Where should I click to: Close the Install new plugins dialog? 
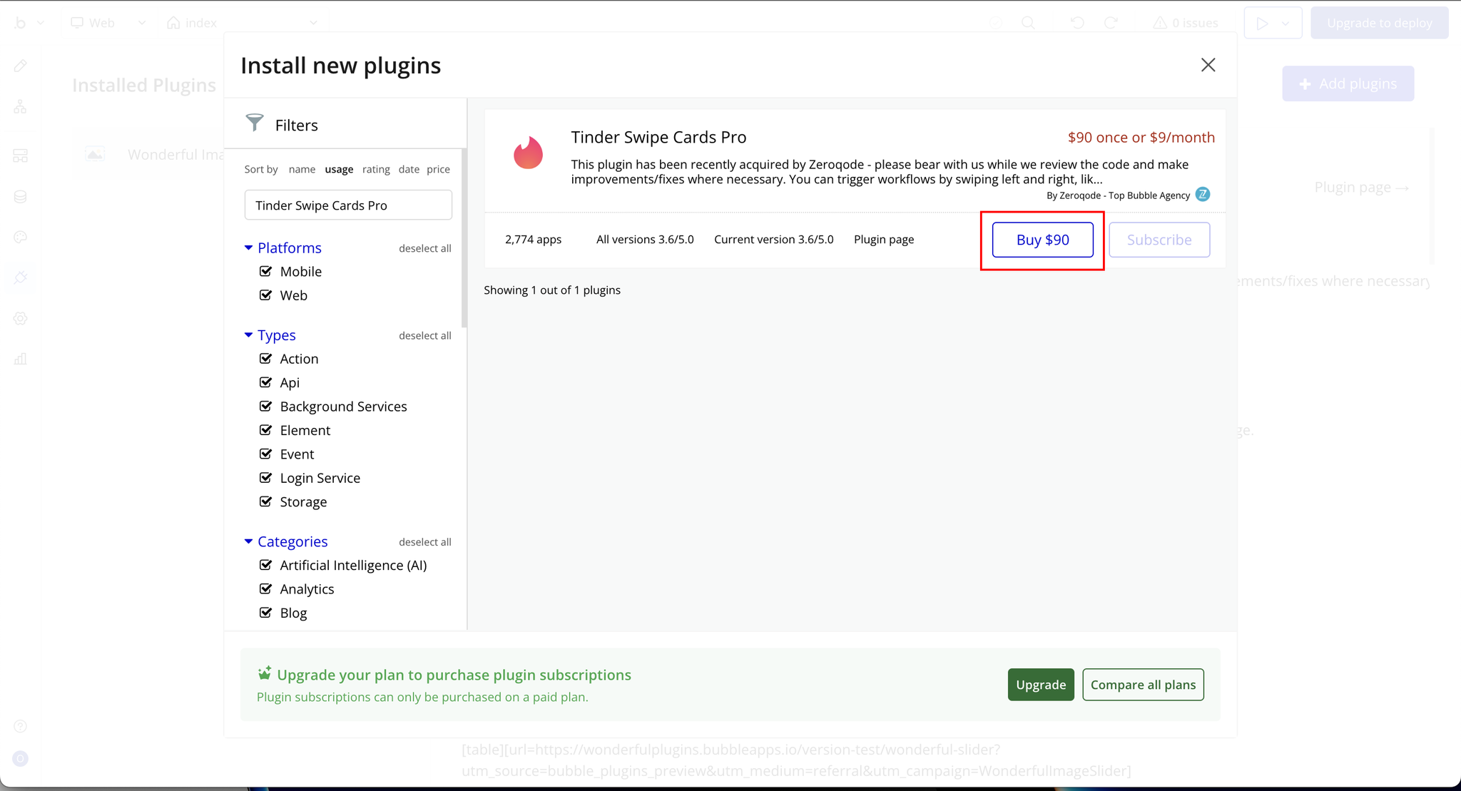click(x=1208, y=65)
